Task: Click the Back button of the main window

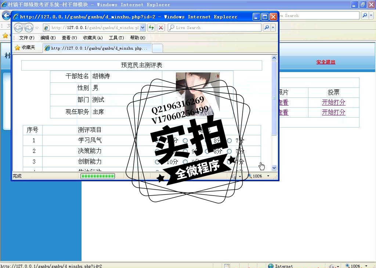Action: [6, 16]
